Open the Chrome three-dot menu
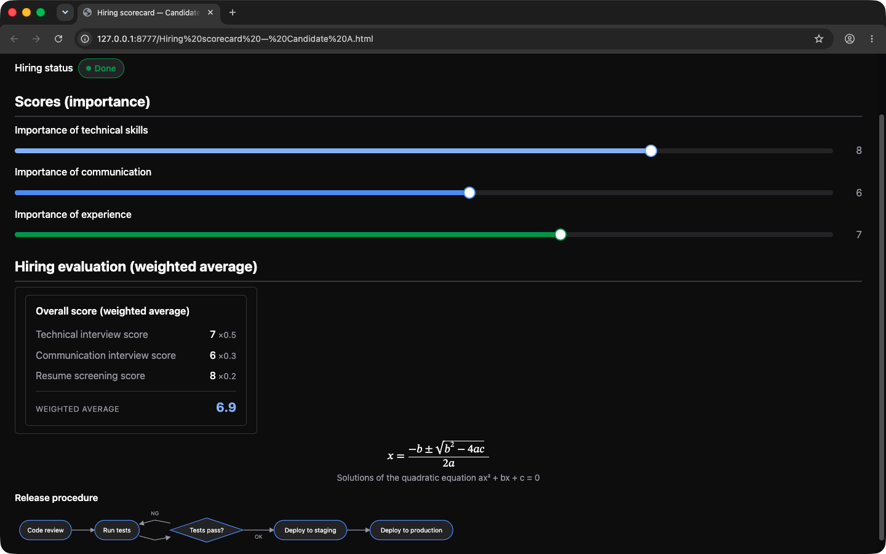 coord(872,39)
